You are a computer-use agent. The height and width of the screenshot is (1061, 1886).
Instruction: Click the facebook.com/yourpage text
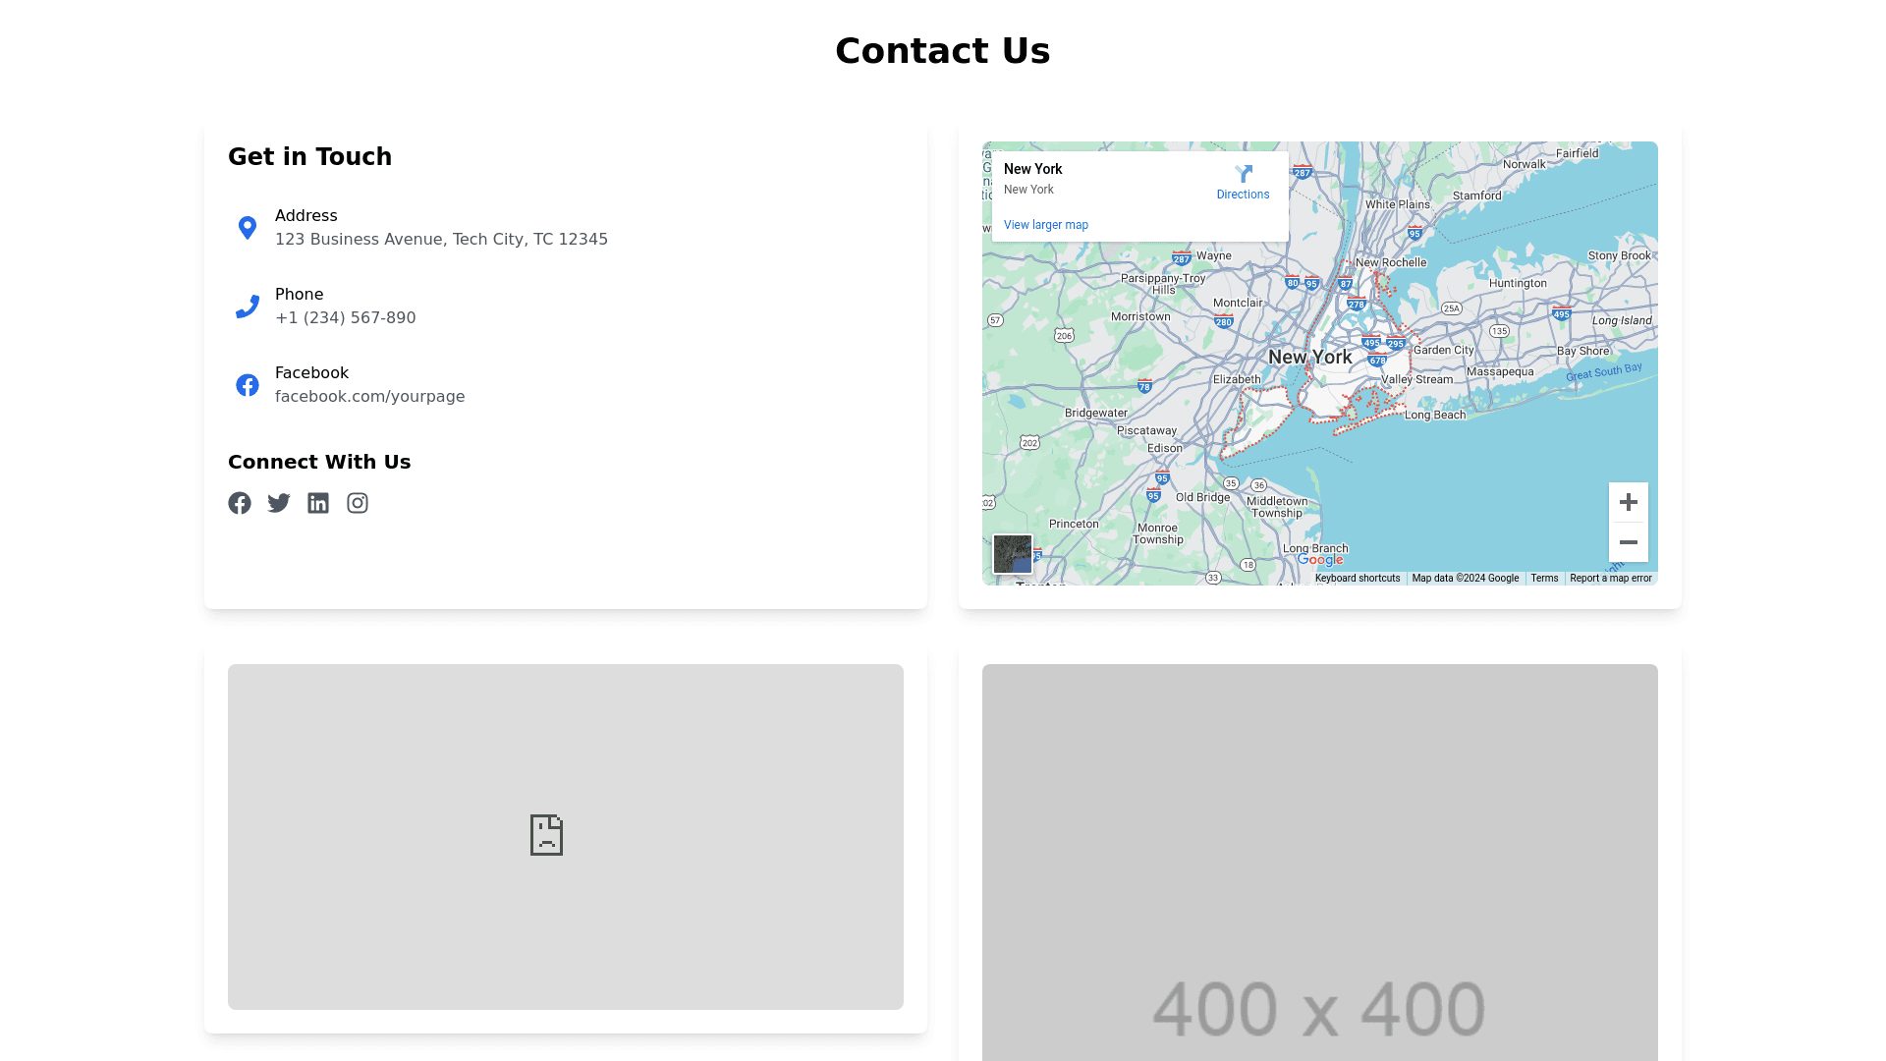369,397
